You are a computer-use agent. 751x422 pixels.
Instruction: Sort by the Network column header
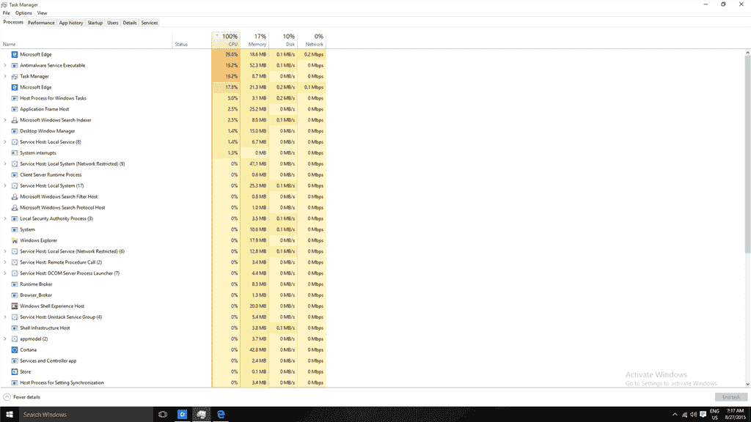point(311,40)
